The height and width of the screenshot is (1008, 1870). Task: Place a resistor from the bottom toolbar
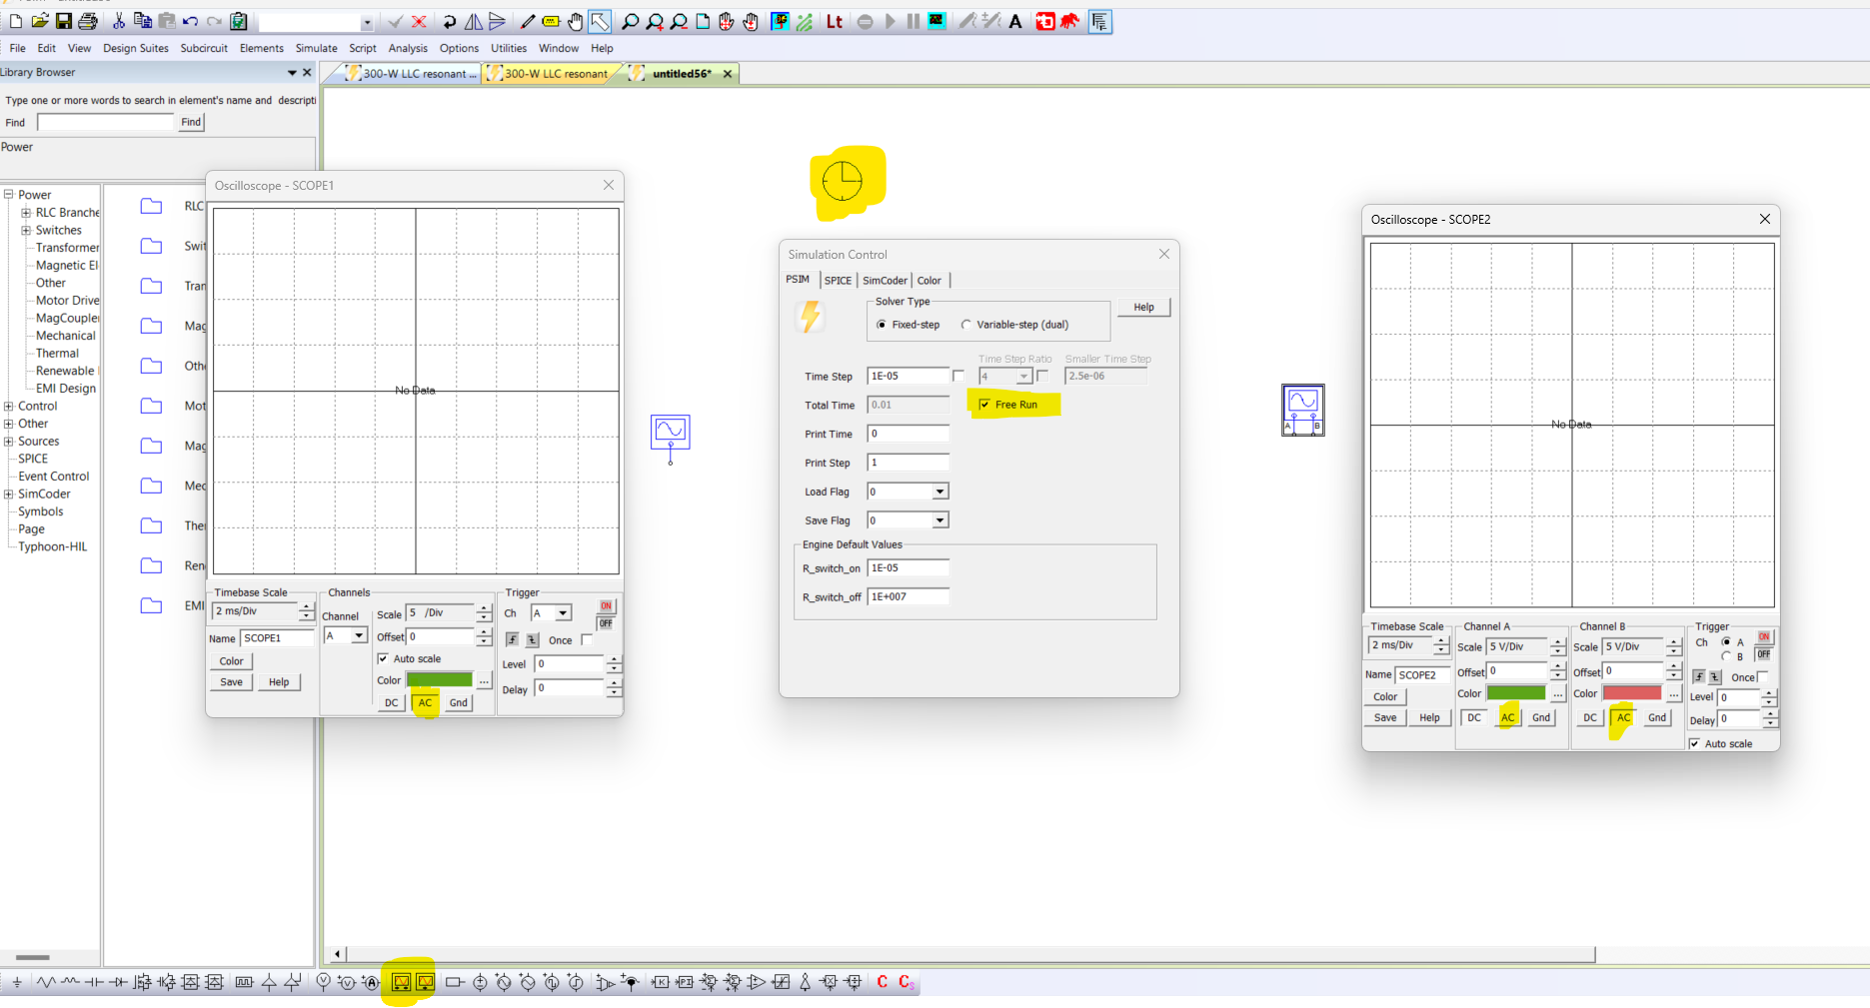coord(46,983)
